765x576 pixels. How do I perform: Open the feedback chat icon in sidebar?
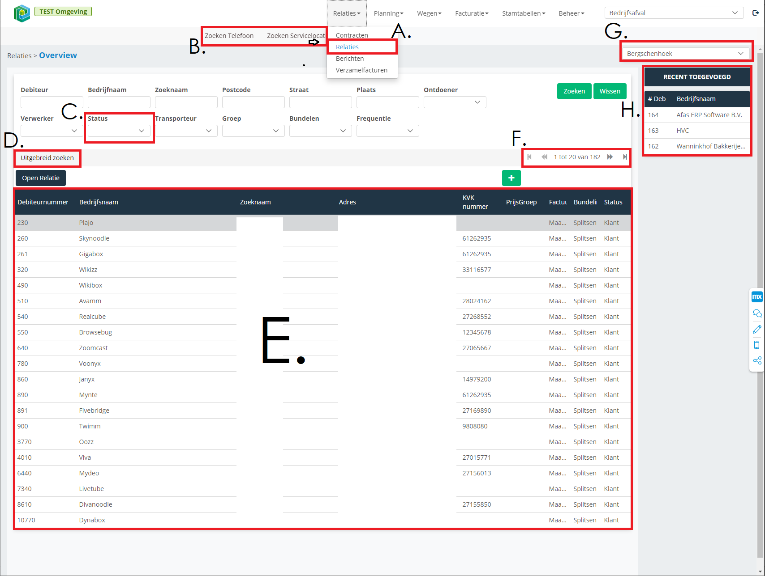pos(757,313)
